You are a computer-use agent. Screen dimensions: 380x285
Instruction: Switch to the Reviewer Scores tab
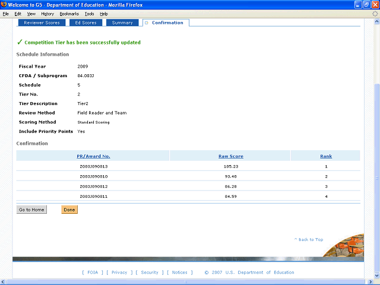[42, 23]
